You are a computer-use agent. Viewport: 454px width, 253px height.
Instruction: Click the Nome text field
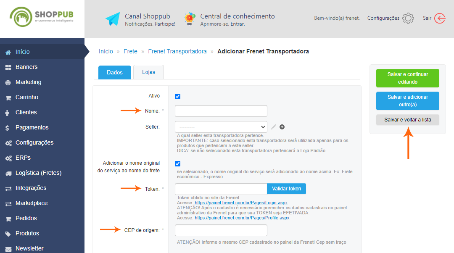(x=221, y=111)
